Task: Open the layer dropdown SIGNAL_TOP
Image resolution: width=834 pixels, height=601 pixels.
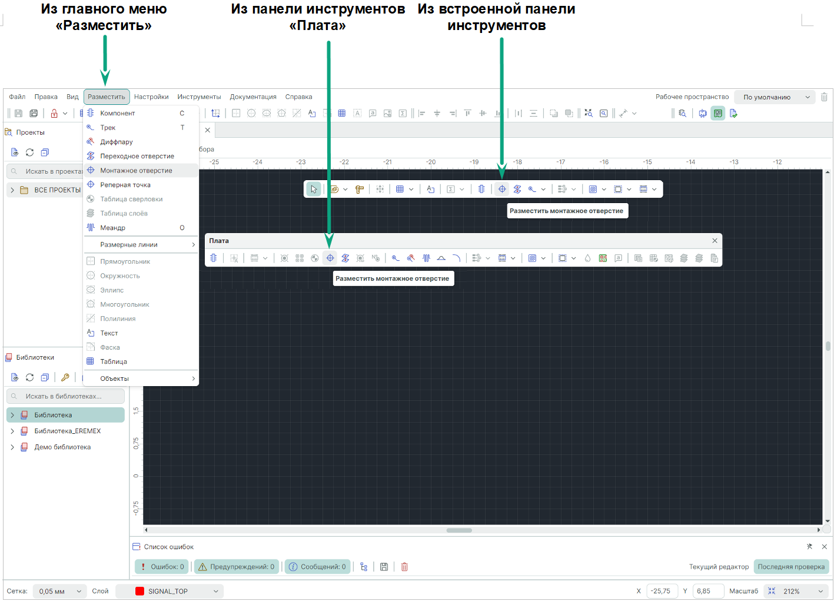Action: tap(170, 592)
